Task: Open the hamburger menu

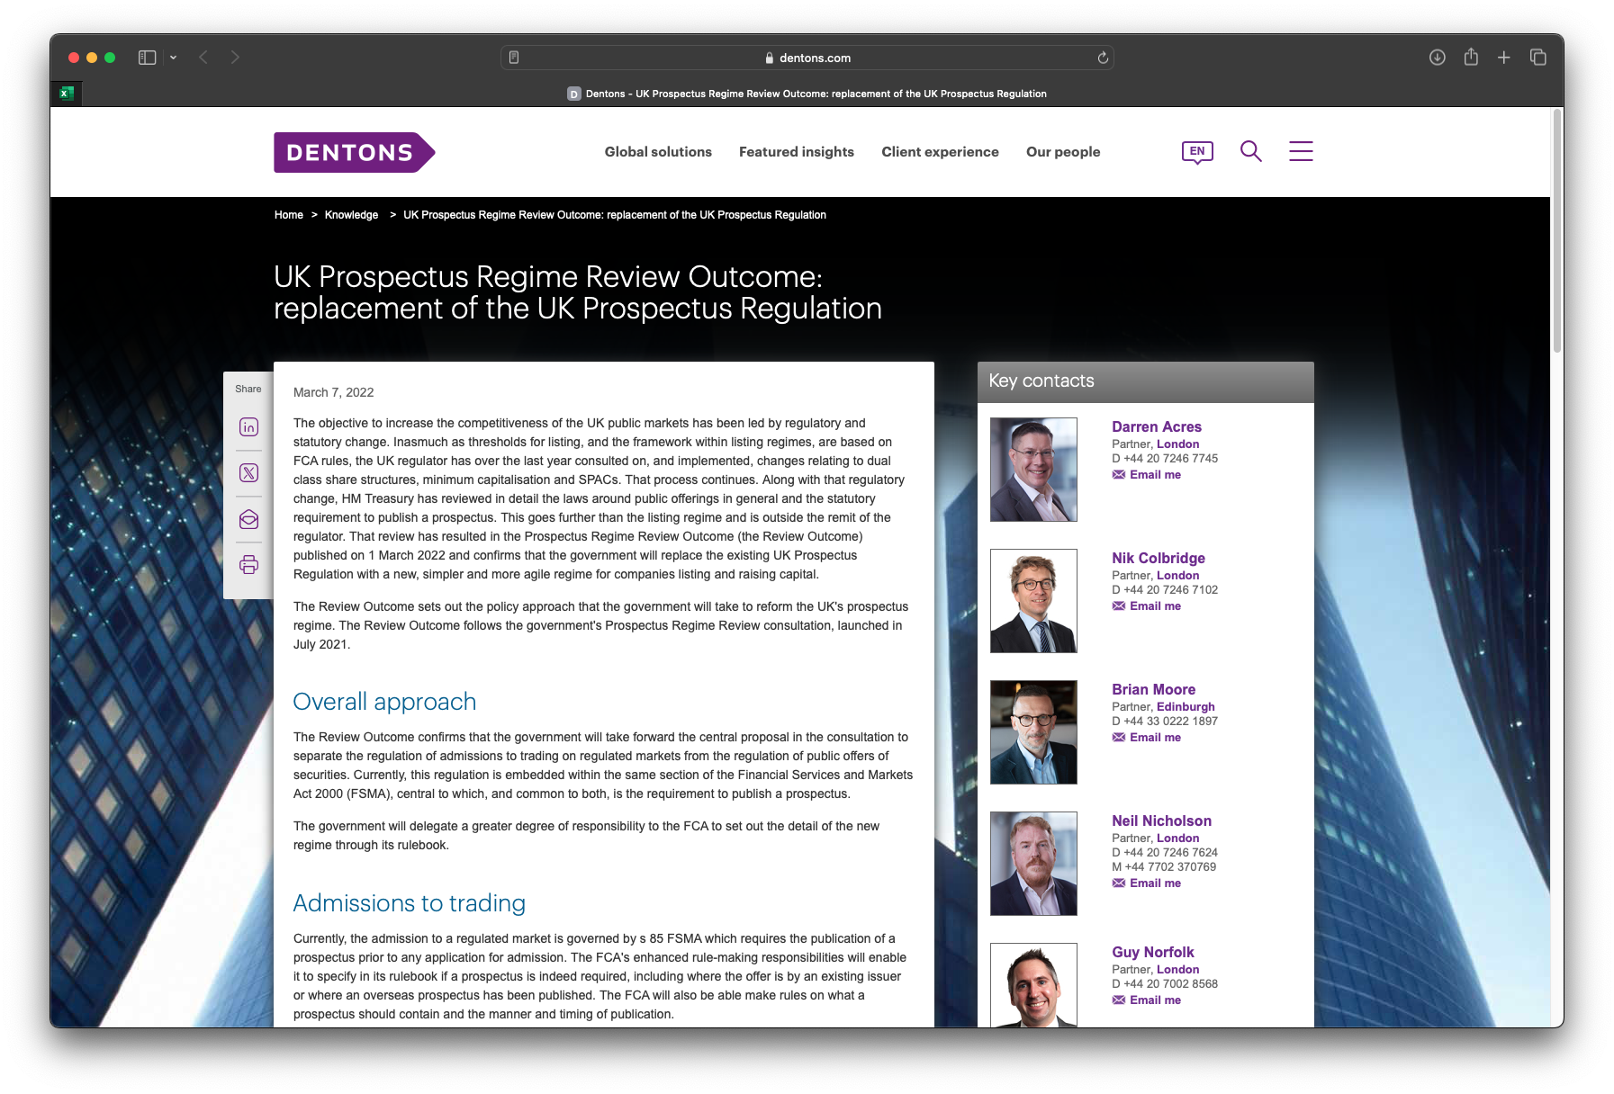Action: [1300, 151]
